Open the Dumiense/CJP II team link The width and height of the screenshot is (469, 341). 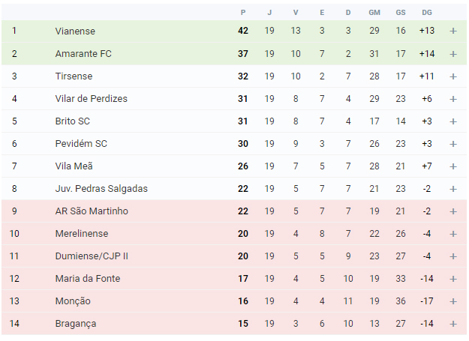92,256
